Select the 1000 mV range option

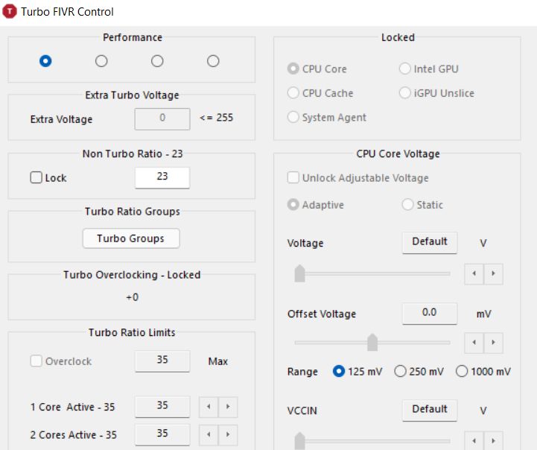tap(462, 371)
